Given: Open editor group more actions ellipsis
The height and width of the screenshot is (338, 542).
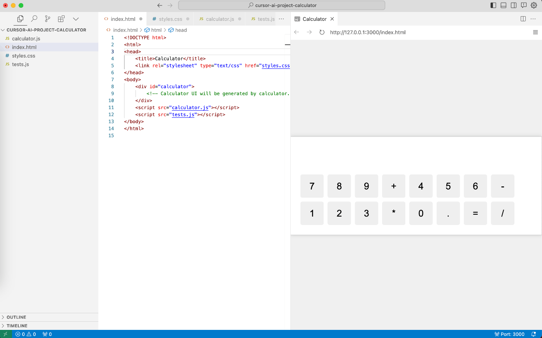Looking at the screenshot, I should point(281,19).
